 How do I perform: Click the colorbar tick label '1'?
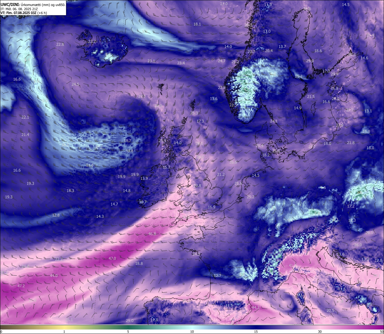pyautogui.click(x=64, y=332)
